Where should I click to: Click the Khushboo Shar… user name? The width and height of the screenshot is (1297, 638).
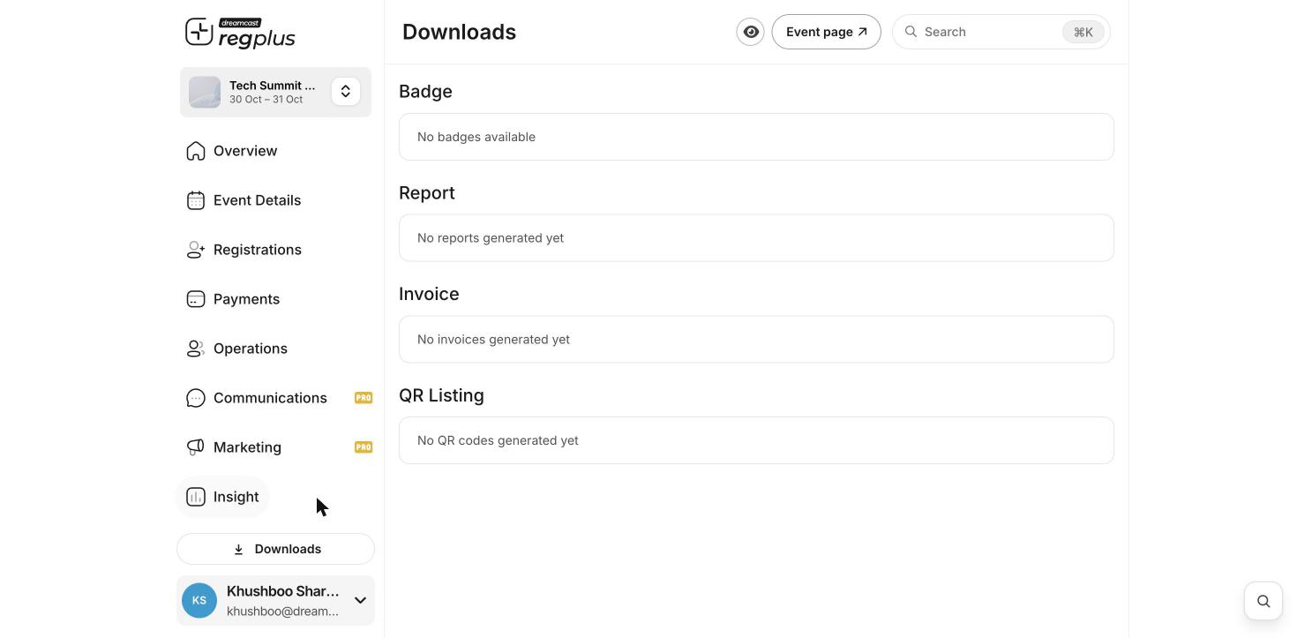282,591
